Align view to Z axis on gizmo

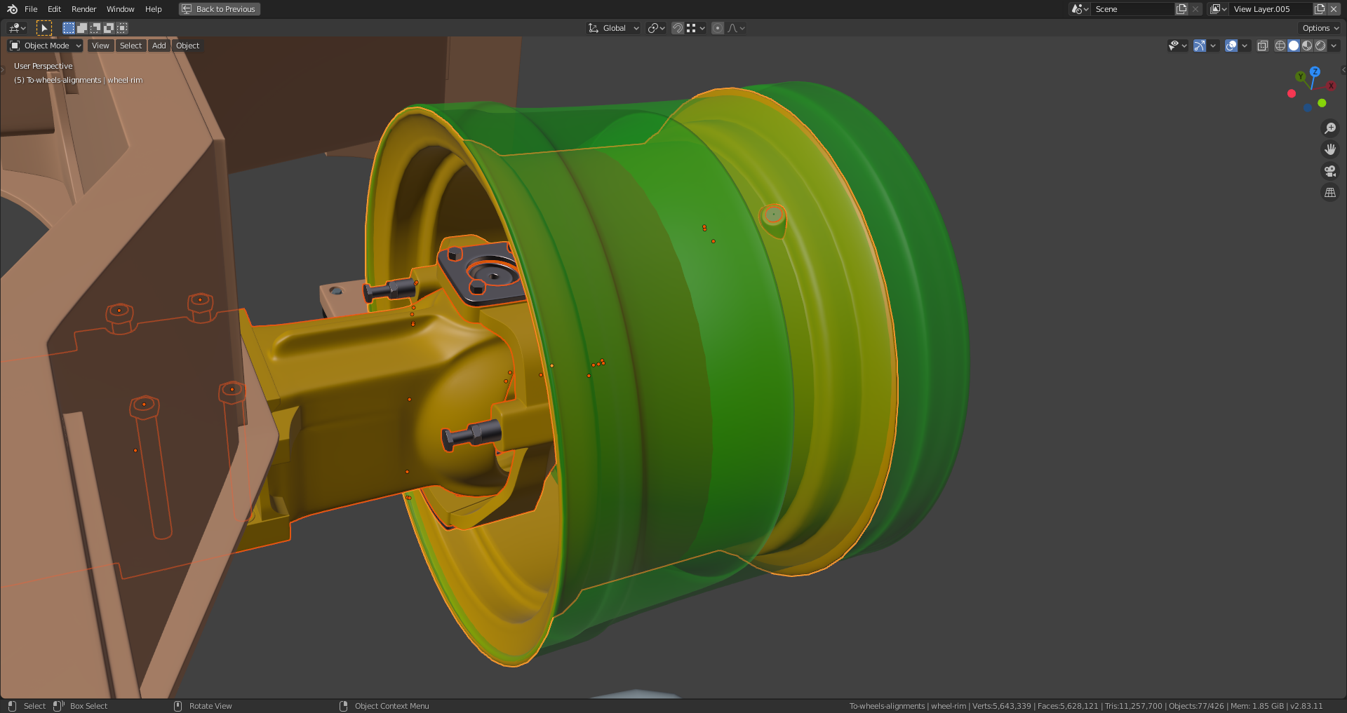(x=1315, y=72)
